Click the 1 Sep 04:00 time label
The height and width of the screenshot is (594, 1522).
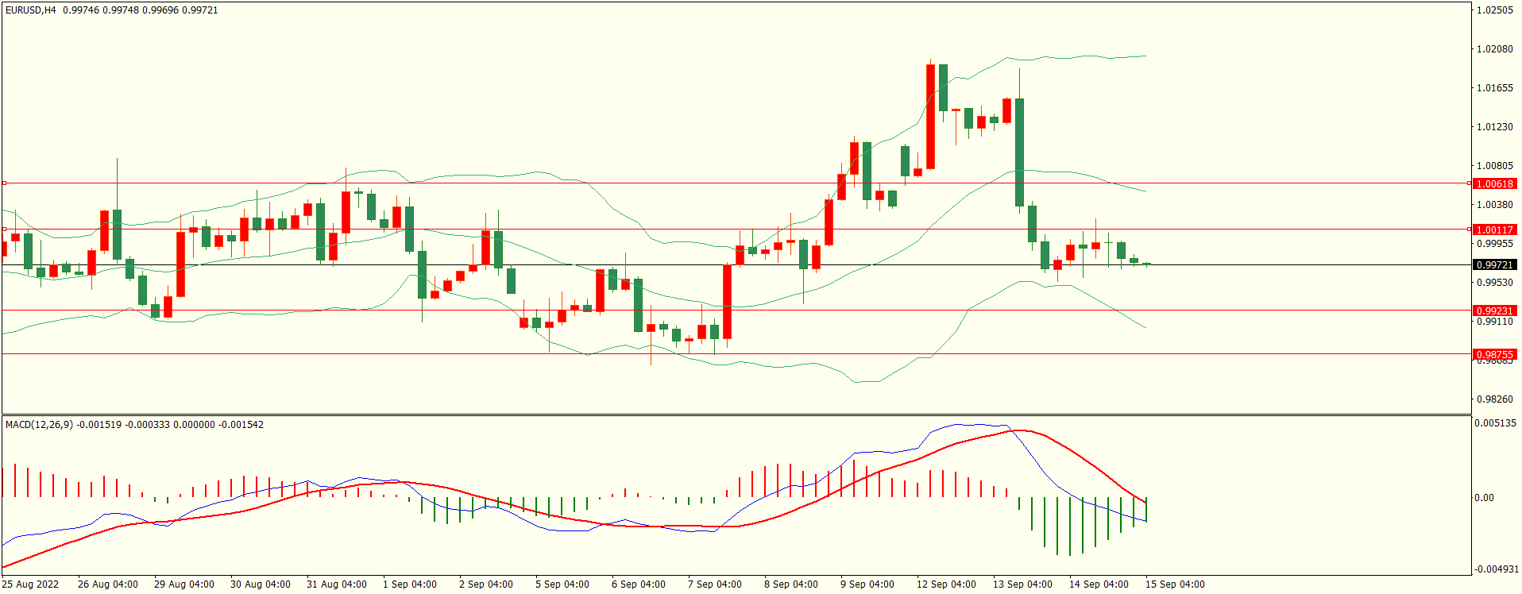tap(409, 584)
